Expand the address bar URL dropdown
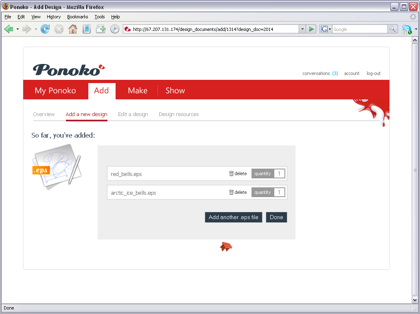Screen dimensions: 420x314 302,29
